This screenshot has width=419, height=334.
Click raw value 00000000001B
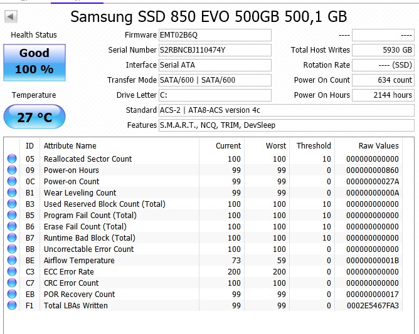(x=373, y=260)
